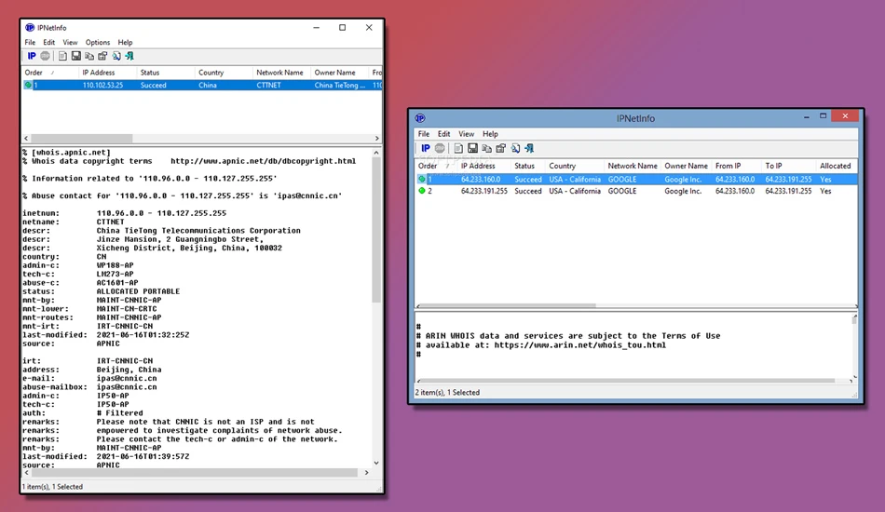Click green status dot of row 110.102.53.25
Viewport: 885px width, 512px height.
28,85
